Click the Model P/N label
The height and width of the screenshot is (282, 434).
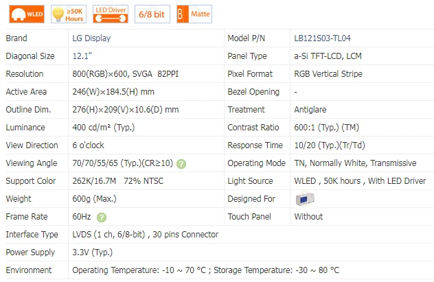tap(246, 38)
